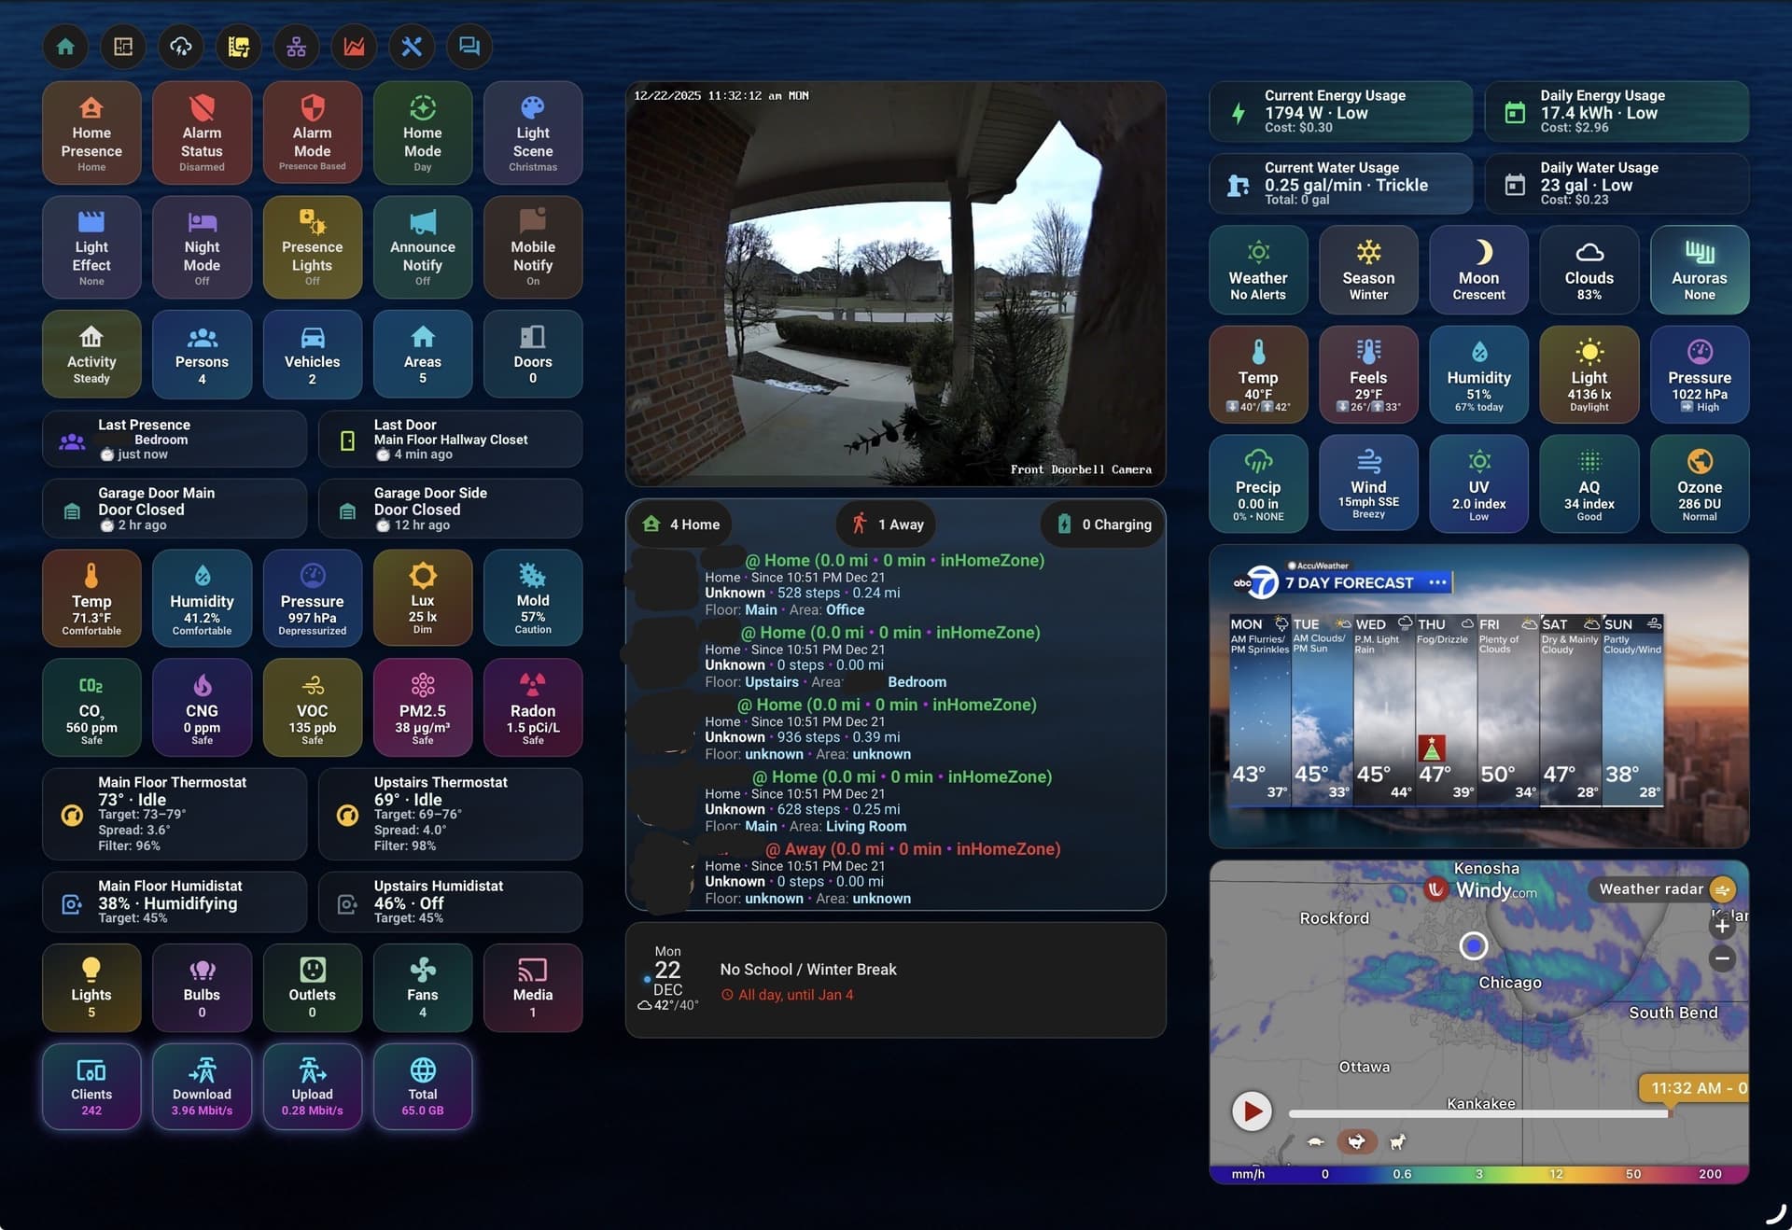Open the Auroras None weather tile

[1699, 270]
